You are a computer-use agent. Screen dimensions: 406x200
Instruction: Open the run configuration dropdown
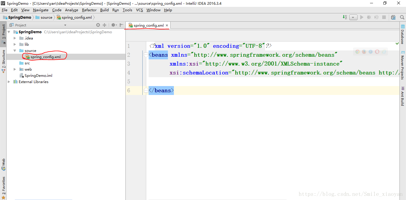353,17
